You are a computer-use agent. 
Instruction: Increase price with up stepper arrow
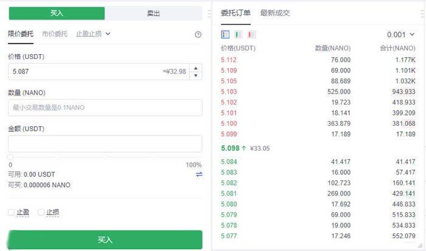point(195,68)
